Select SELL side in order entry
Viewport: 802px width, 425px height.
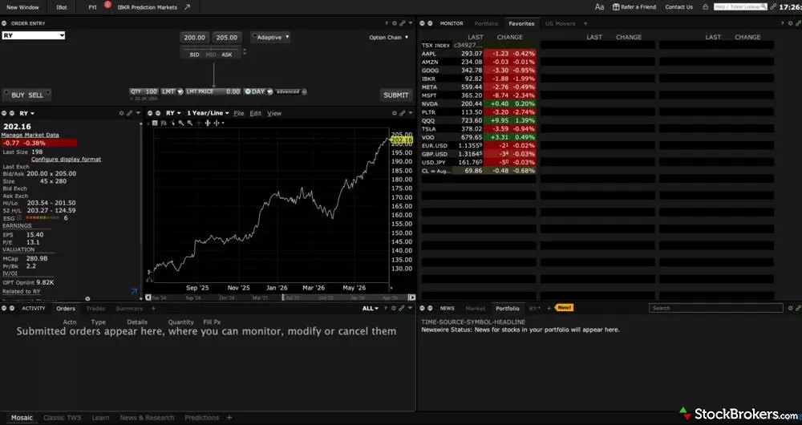pos(36,95)
